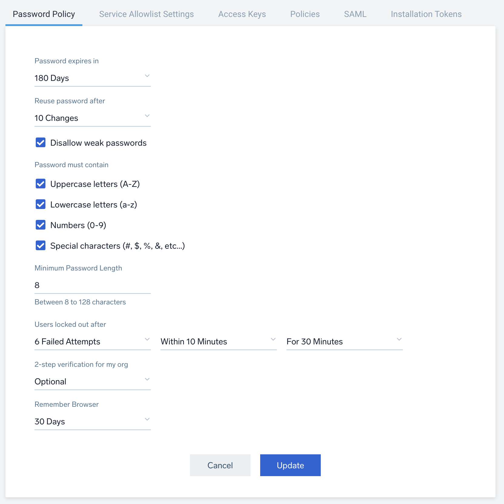
Task: Expand the Within 10 Minutes dropdown
Action: [218, 342]
